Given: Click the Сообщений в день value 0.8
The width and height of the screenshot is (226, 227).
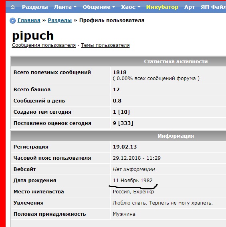Looking at the screenshot, I should [117, 101].
